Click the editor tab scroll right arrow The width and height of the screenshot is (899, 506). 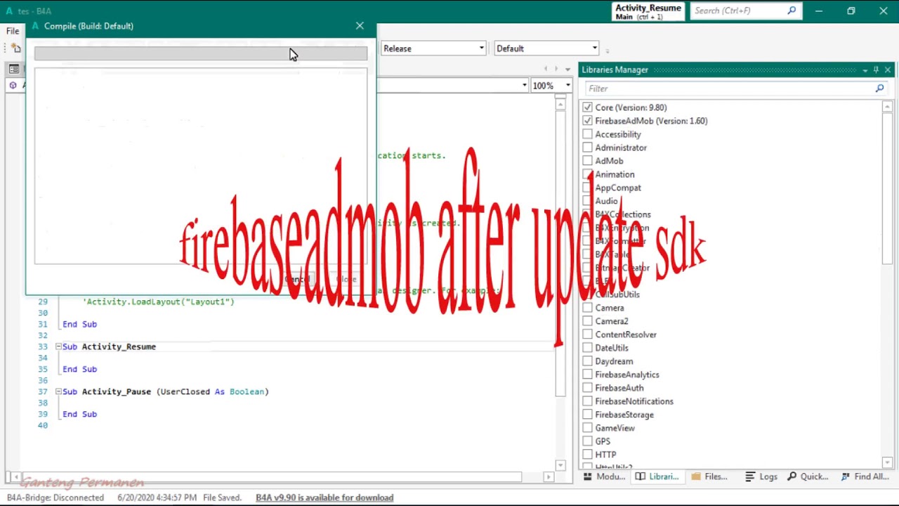pyautogui.click(x=556, y=69)
